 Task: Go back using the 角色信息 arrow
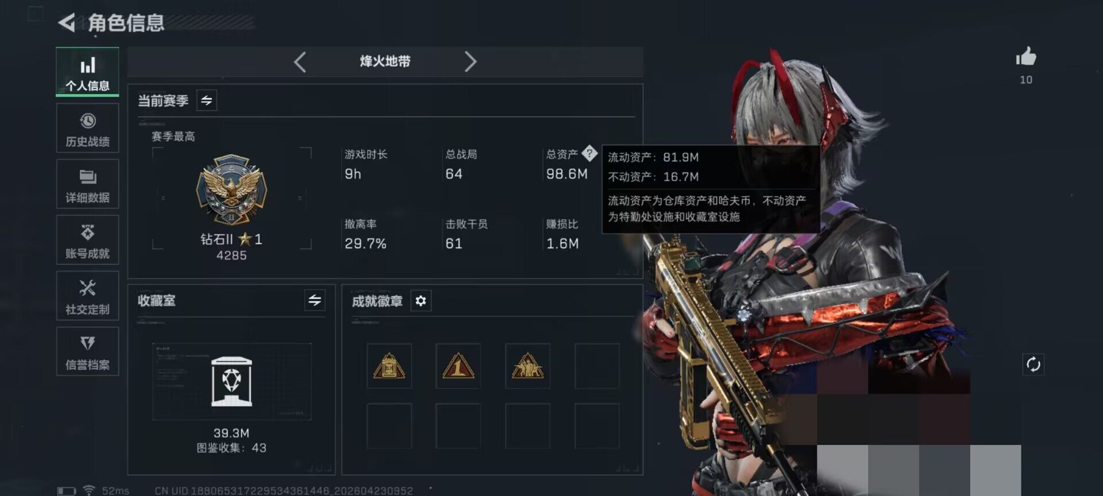67,23
